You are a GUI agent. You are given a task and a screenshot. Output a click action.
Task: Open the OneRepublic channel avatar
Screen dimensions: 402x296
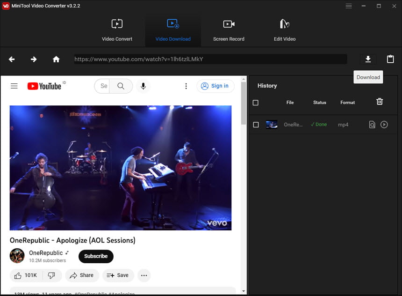point(17,256)
